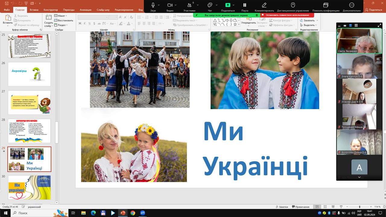The height and width of the screenshot is (217, 386).
Task: Click Остановить совместное использование button
Action: tap(287, 15)
